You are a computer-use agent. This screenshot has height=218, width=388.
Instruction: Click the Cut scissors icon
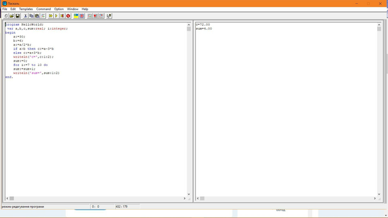(x=25, y=16)
